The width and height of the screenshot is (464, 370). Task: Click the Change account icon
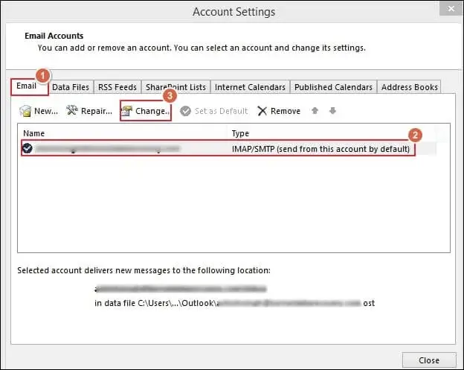click(x=127, y=111)
